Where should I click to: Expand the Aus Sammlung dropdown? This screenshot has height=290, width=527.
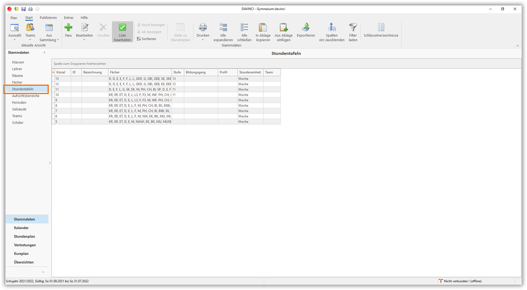tap(58, 40)
